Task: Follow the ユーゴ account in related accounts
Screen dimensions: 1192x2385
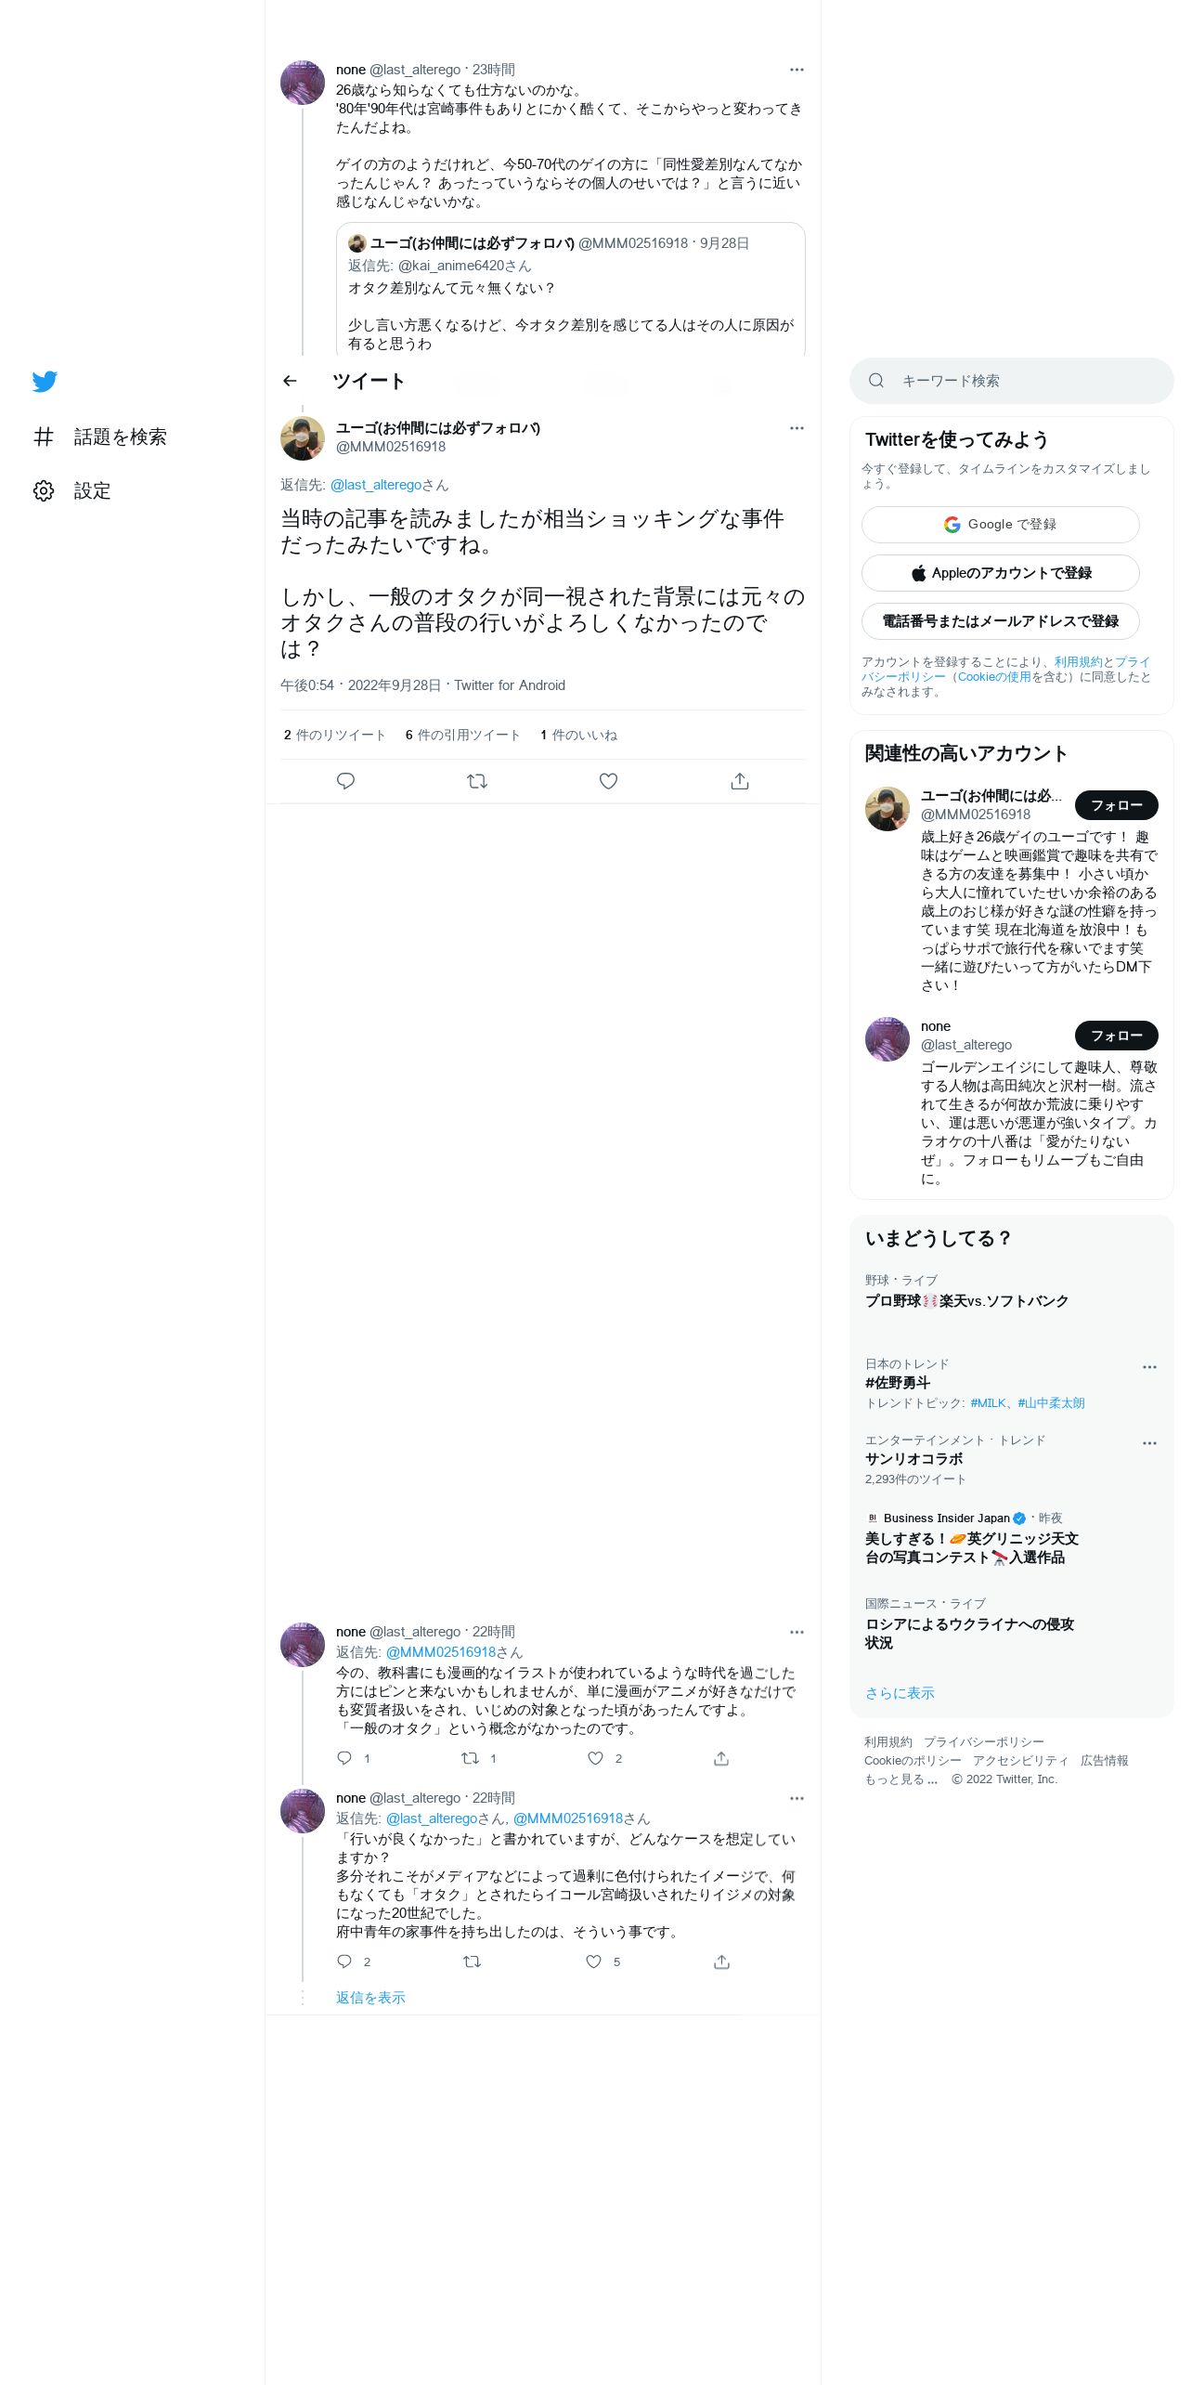Action: [1116, 805]
